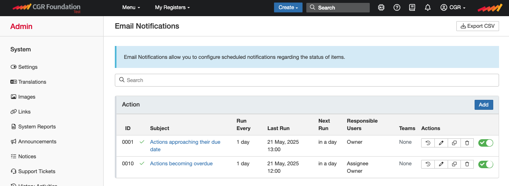The width and height of the screenshot is (509, 186).
Task: Focus the Email Notifications search box
Action: [x=307, y=80]
